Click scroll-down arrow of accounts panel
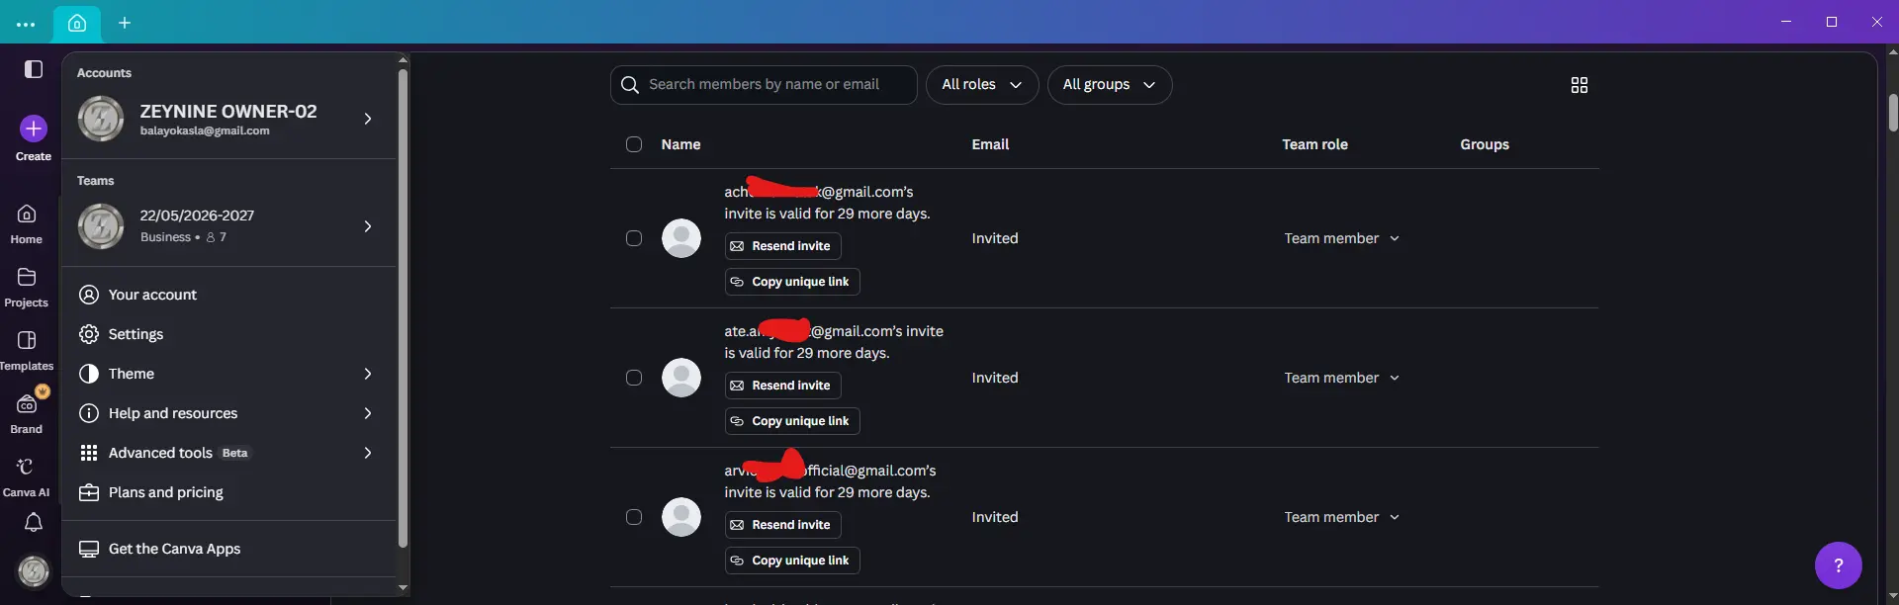1899x605 pixels. 403,587
